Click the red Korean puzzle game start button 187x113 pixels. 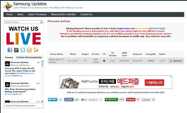pos(154,83)
